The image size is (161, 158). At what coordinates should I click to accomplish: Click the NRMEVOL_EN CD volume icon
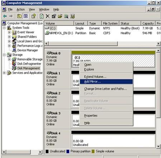tap(47, 33)
